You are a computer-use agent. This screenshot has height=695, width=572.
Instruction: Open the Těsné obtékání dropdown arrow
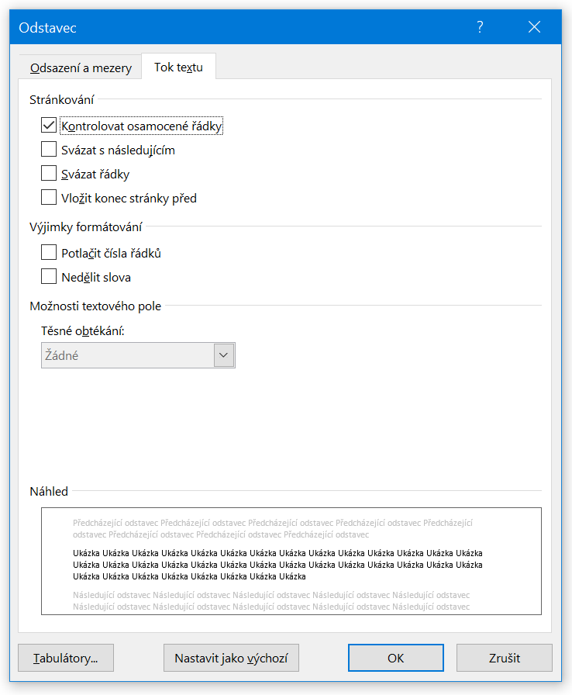click(x=224, y=355)
